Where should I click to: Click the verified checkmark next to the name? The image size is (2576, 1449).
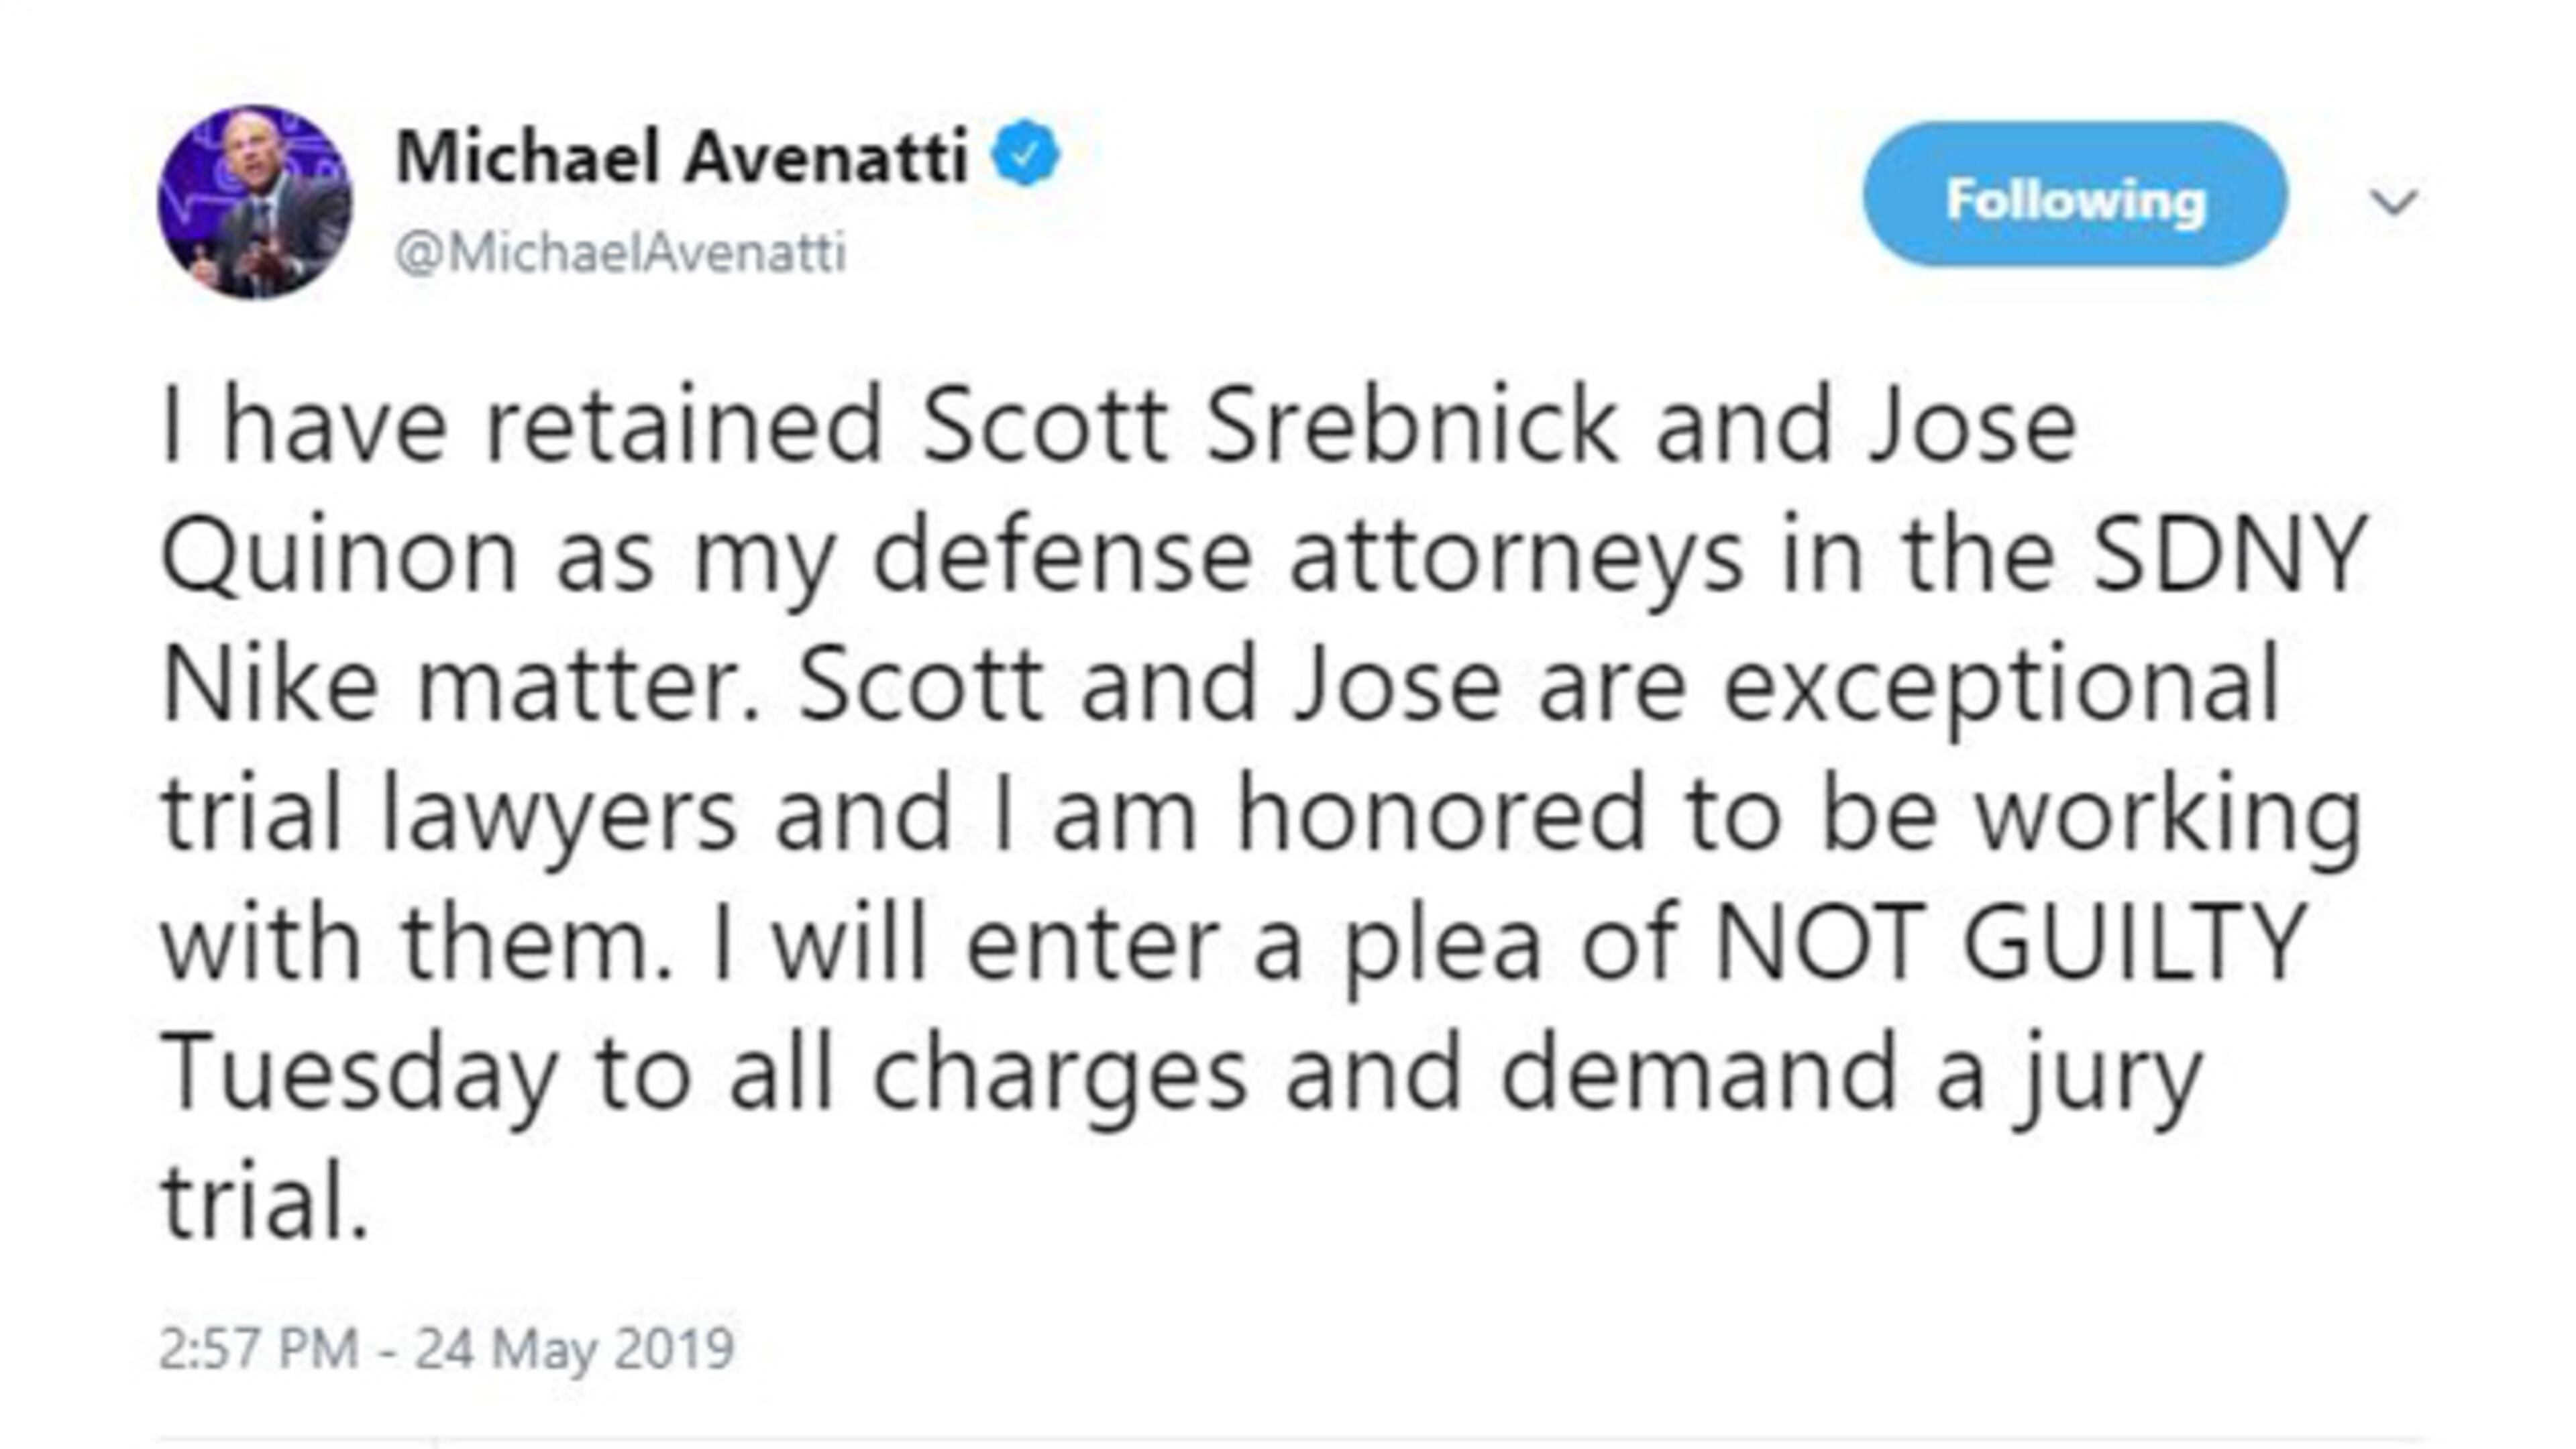(1026, 152)
